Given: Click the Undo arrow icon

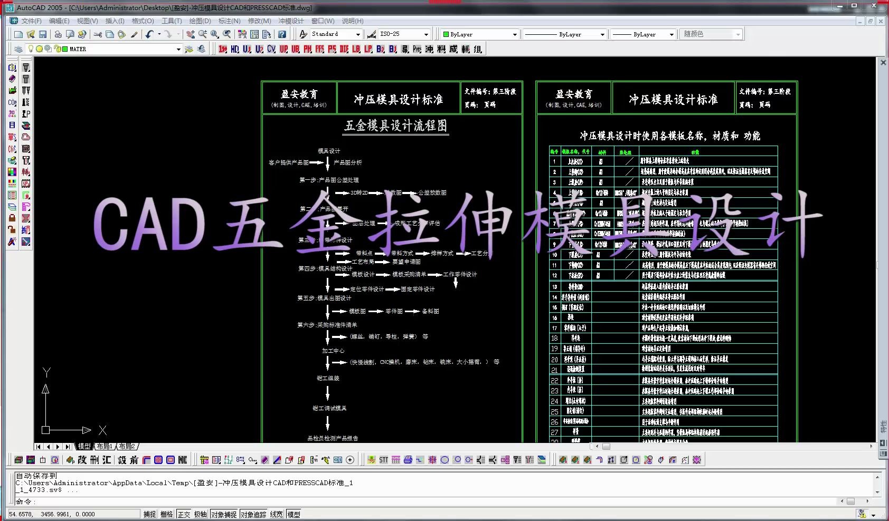Looking at the screenshot, I should (x=150, y=34).
